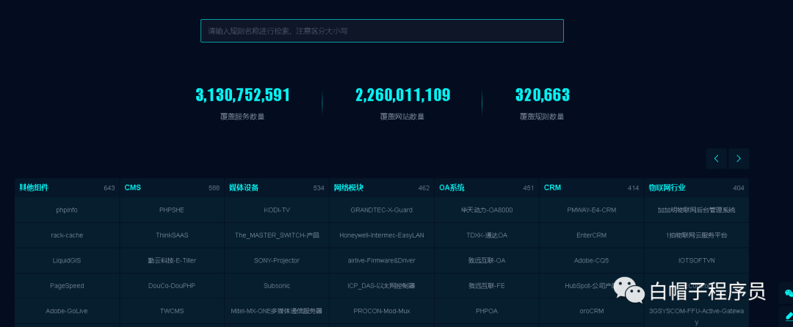Select the PHPOA rule

pos(487,311)
